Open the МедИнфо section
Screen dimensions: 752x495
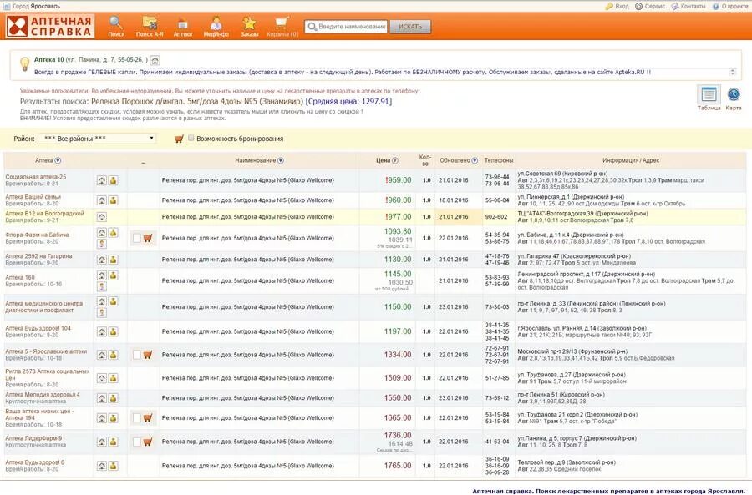click(216, 27)
